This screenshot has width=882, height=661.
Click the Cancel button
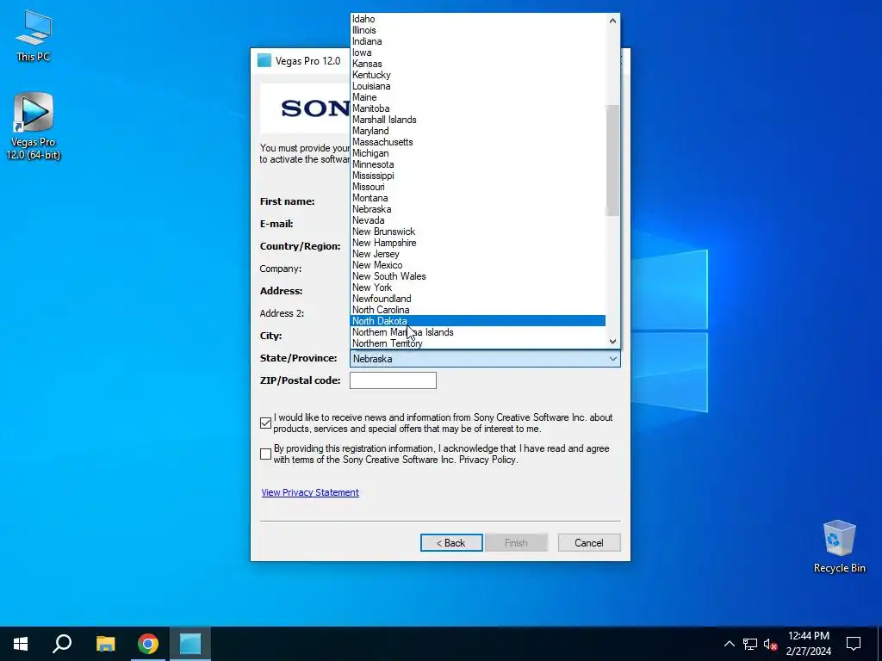tap(589, 543)
